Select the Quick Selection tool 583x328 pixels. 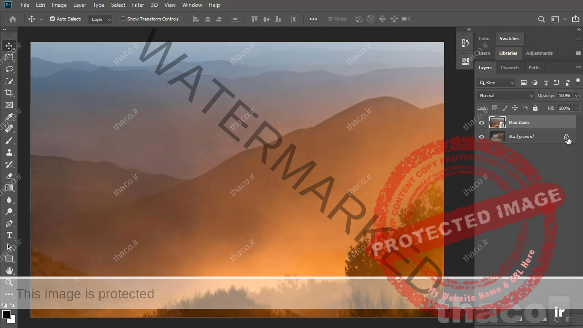point(9,81)
